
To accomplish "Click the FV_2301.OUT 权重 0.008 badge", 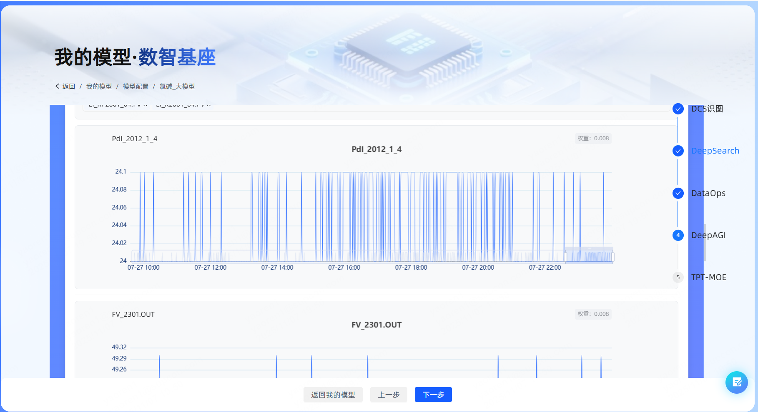I will coord(593,314).
